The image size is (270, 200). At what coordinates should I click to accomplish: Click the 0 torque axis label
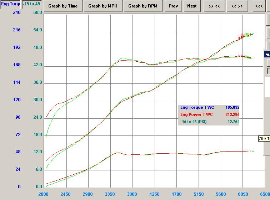click(x=19, y=187)
